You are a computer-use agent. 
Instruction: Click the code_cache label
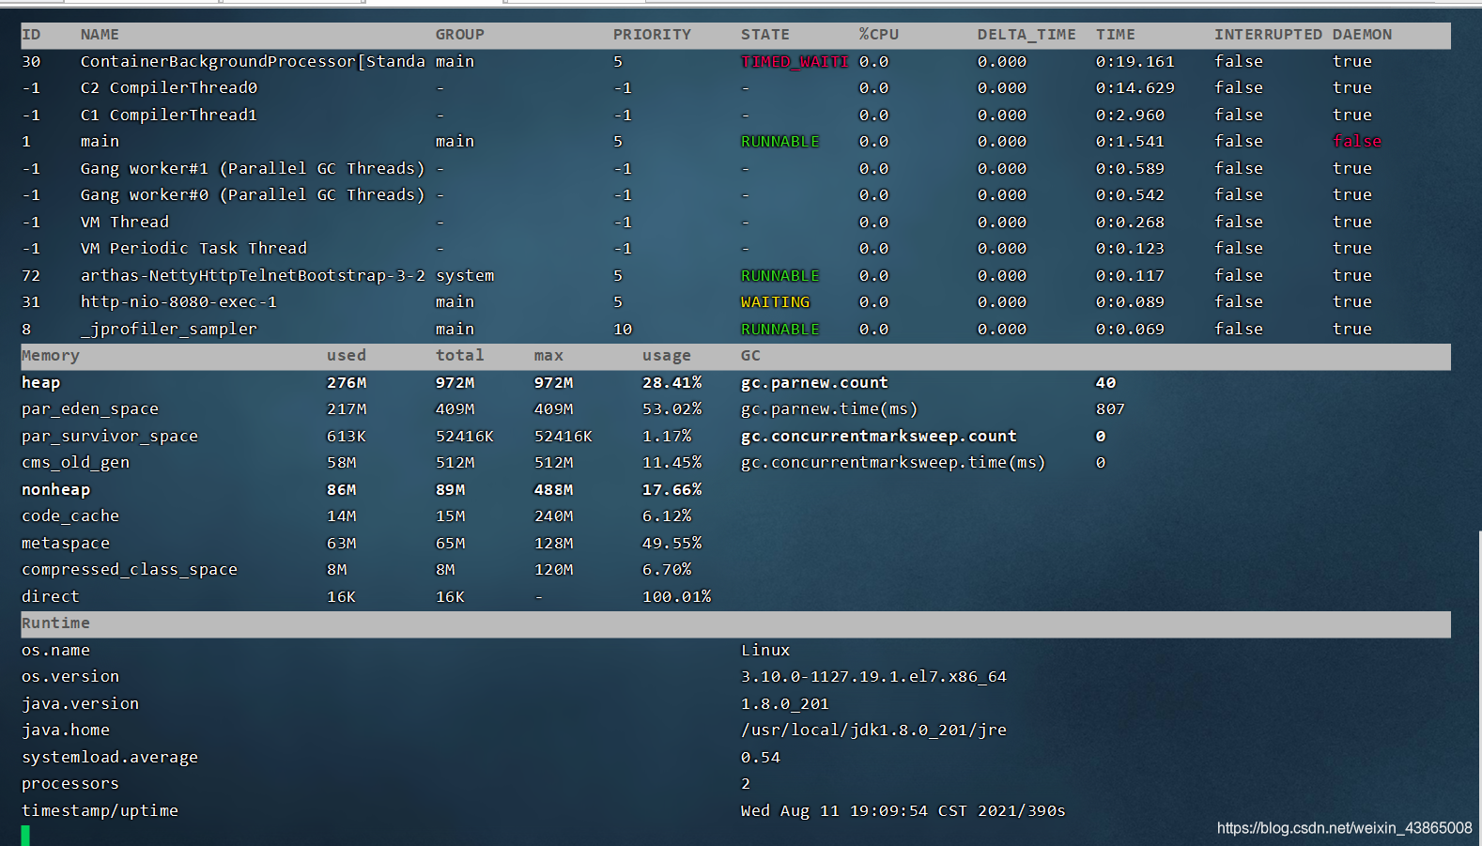point(70,515)
